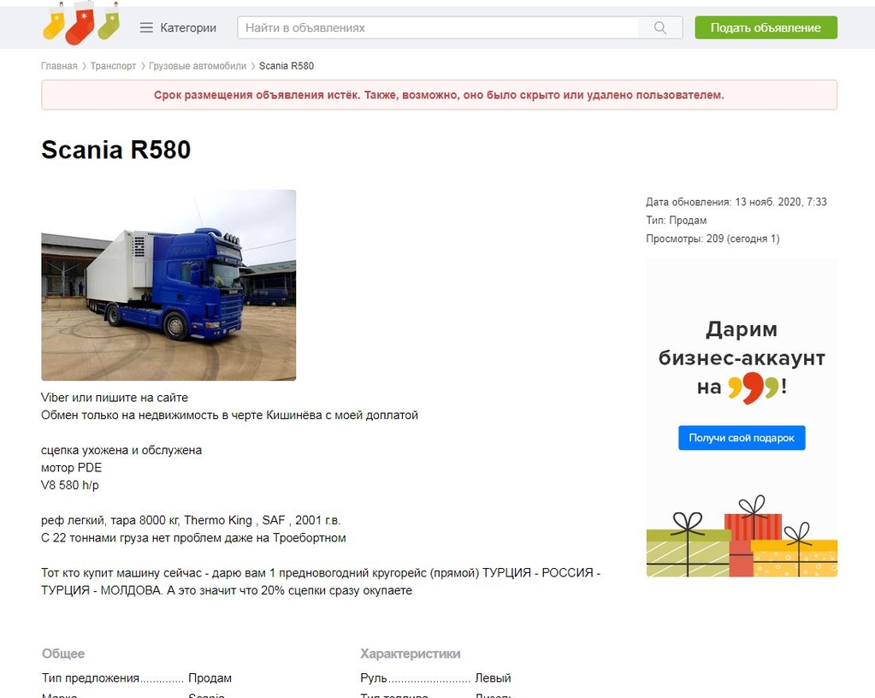Click the Характеристики section heading
The image size is (875, 698).
(411, 654)
